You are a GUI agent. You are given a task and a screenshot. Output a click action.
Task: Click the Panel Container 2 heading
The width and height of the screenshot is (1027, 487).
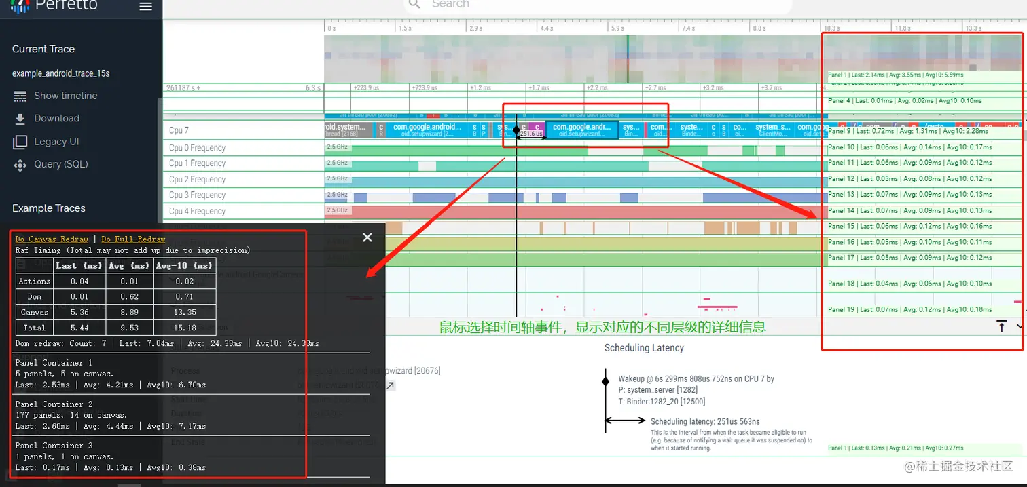(54, 404)
